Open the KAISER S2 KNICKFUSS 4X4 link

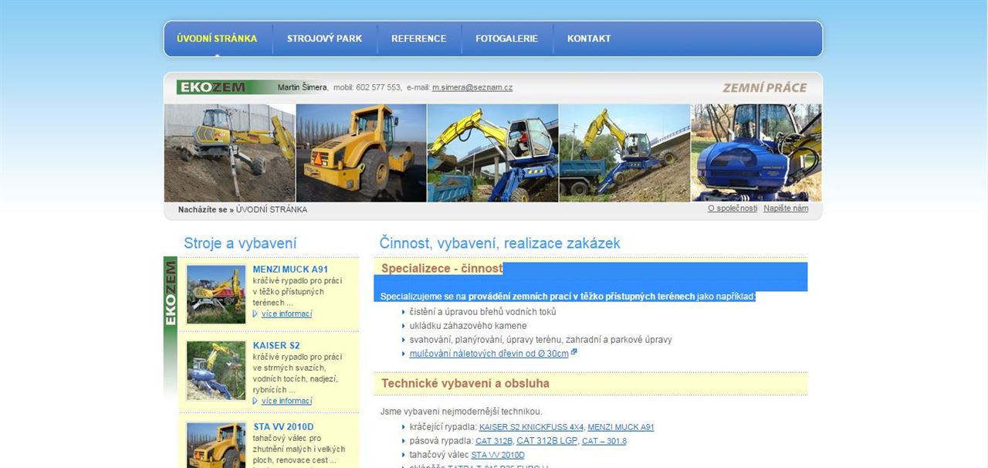click(531, 427)
